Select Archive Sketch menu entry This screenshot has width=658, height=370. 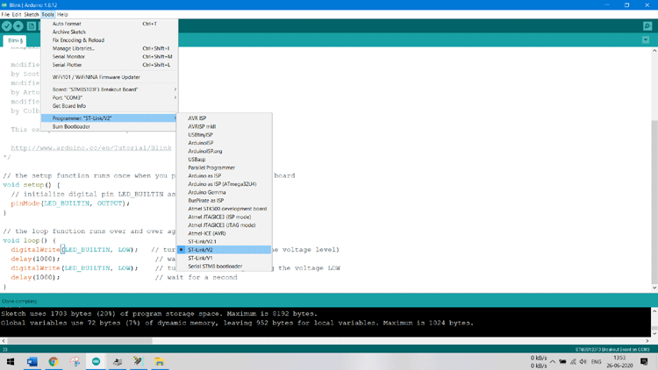coord(109,32)
